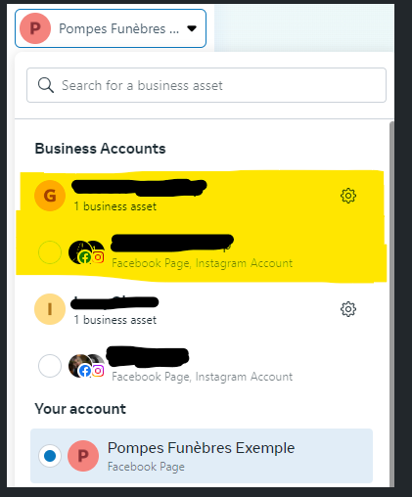Click the yellow I account avatar
The image size is (412, 497).
[50, 309]
